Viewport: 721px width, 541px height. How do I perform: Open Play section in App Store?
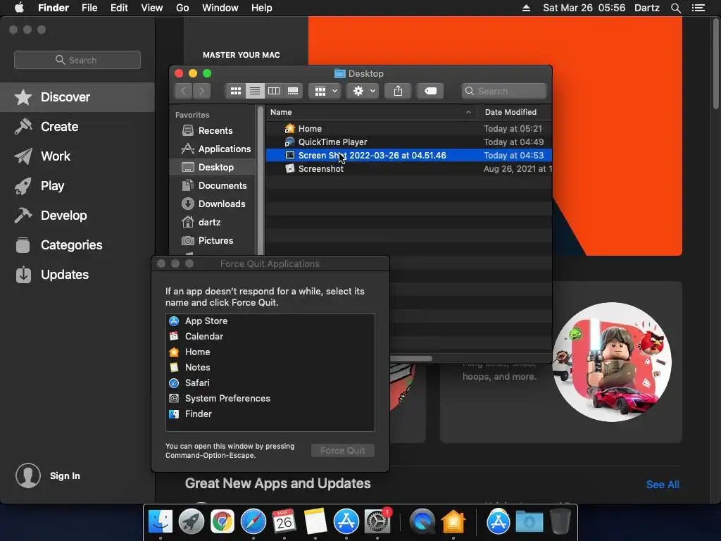(77, 186)
